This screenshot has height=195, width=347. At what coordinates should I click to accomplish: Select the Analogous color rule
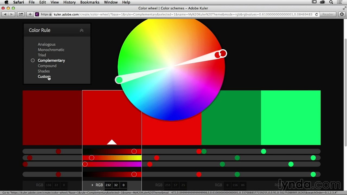pos(47,44)
